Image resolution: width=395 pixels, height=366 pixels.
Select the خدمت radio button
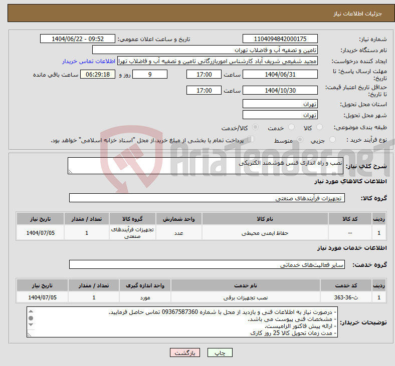pyautogui.click(x=291, y=127)
